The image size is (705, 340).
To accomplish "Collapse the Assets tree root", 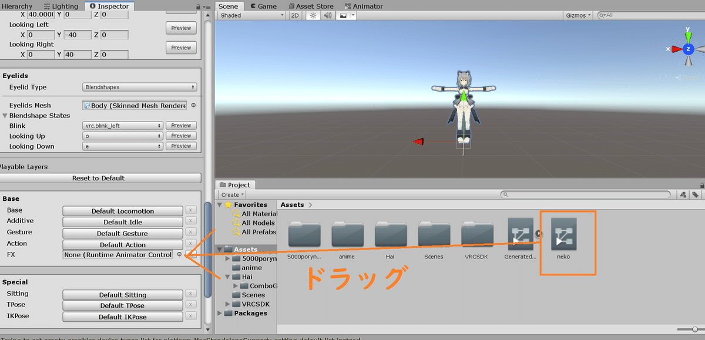I will coord(220,250).
